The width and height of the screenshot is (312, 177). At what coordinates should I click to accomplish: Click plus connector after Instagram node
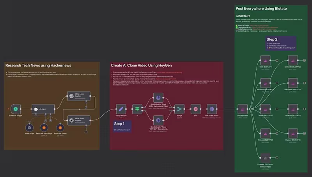tap(305, 83)
